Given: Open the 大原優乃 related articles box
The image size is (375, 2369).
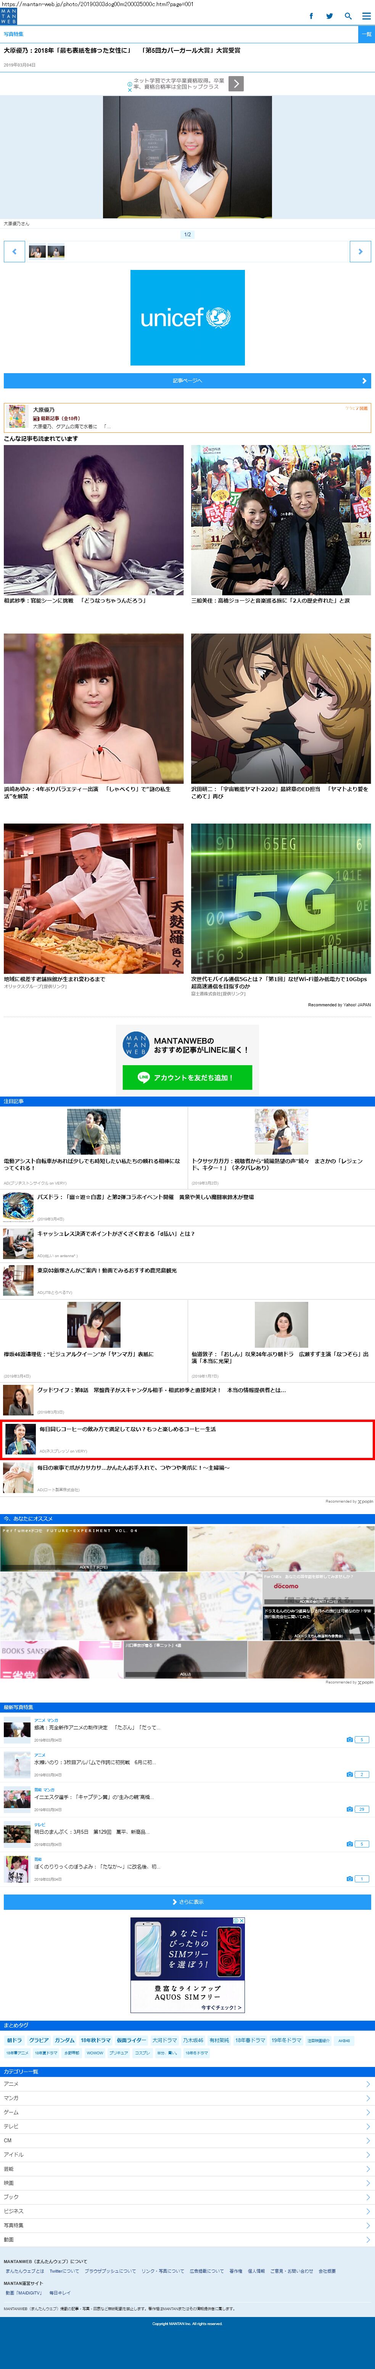Looking at the screenshot, I should (187, 417).
